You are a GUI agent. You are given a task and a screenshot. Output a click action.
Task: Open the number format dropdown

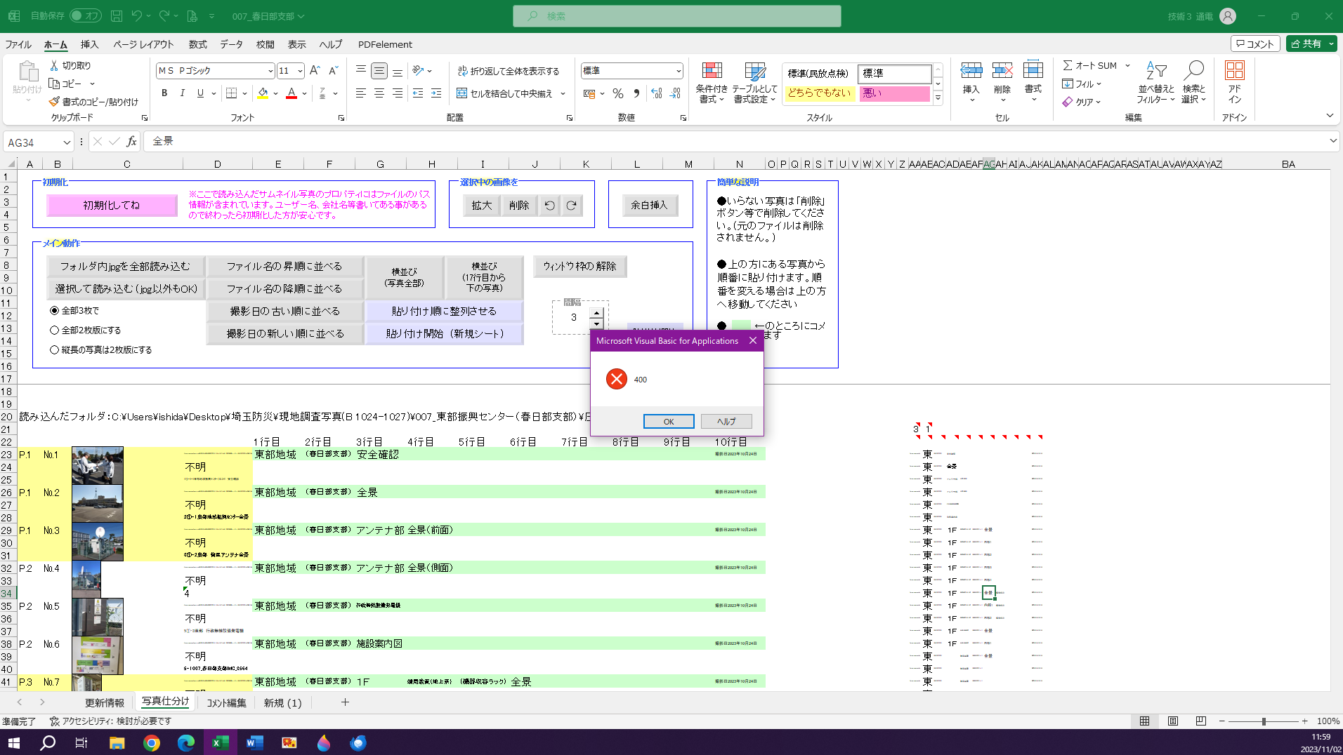coord(678,71)
